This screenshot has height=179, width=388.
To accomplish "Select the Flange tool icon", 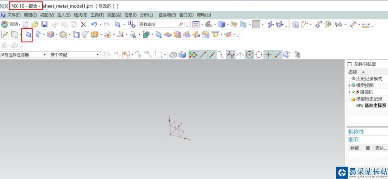I will (38, 35).
